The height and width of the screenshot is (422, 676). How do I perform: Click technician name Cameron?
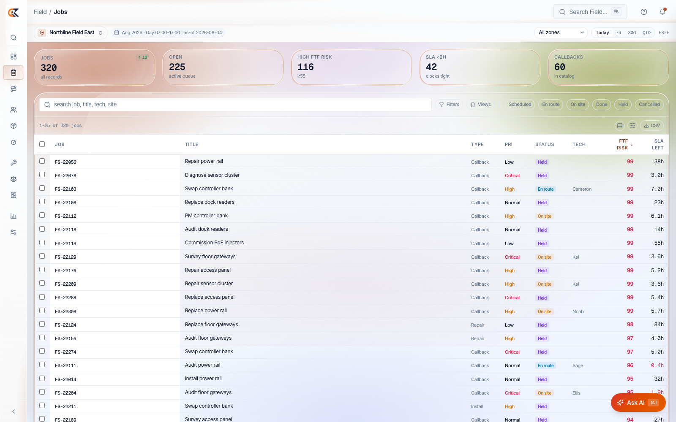pos(582,189)
